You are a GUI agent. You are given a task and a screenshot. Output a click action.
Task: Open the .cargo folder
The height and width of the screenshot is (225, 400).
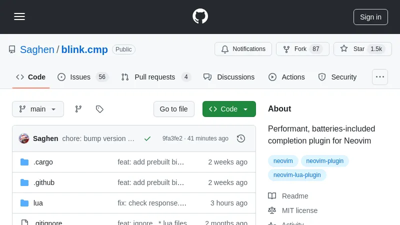pyautogui.click(x=43, y=162)
